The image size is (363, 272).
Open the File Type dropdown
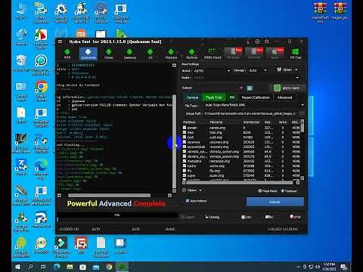point(253,105)
